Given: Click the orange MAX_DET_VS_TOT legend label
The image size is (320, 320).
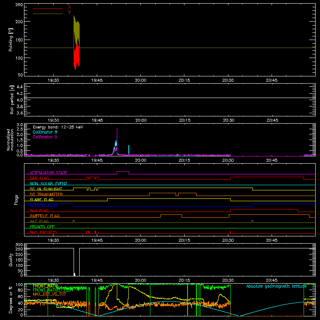Looking at the screenshot, I should point(50,294).
